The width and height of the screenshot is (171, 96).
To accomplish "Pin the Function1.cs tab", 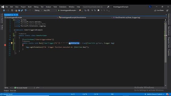I will (x=15, y=15).
